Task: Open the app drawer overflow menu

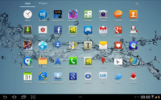Action: [137, 3]
